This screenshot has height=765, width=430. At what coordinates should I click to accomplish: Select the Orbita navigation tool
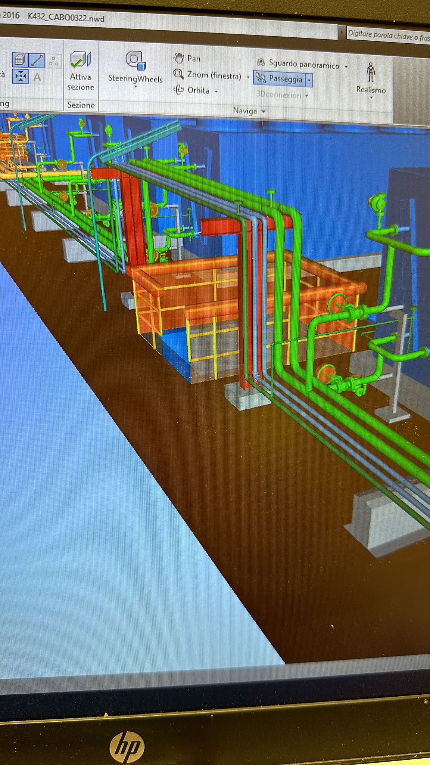pos(179,90)
